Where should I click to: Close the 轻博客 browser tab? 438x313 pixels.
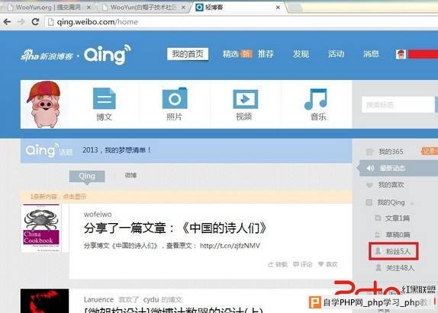278,8
